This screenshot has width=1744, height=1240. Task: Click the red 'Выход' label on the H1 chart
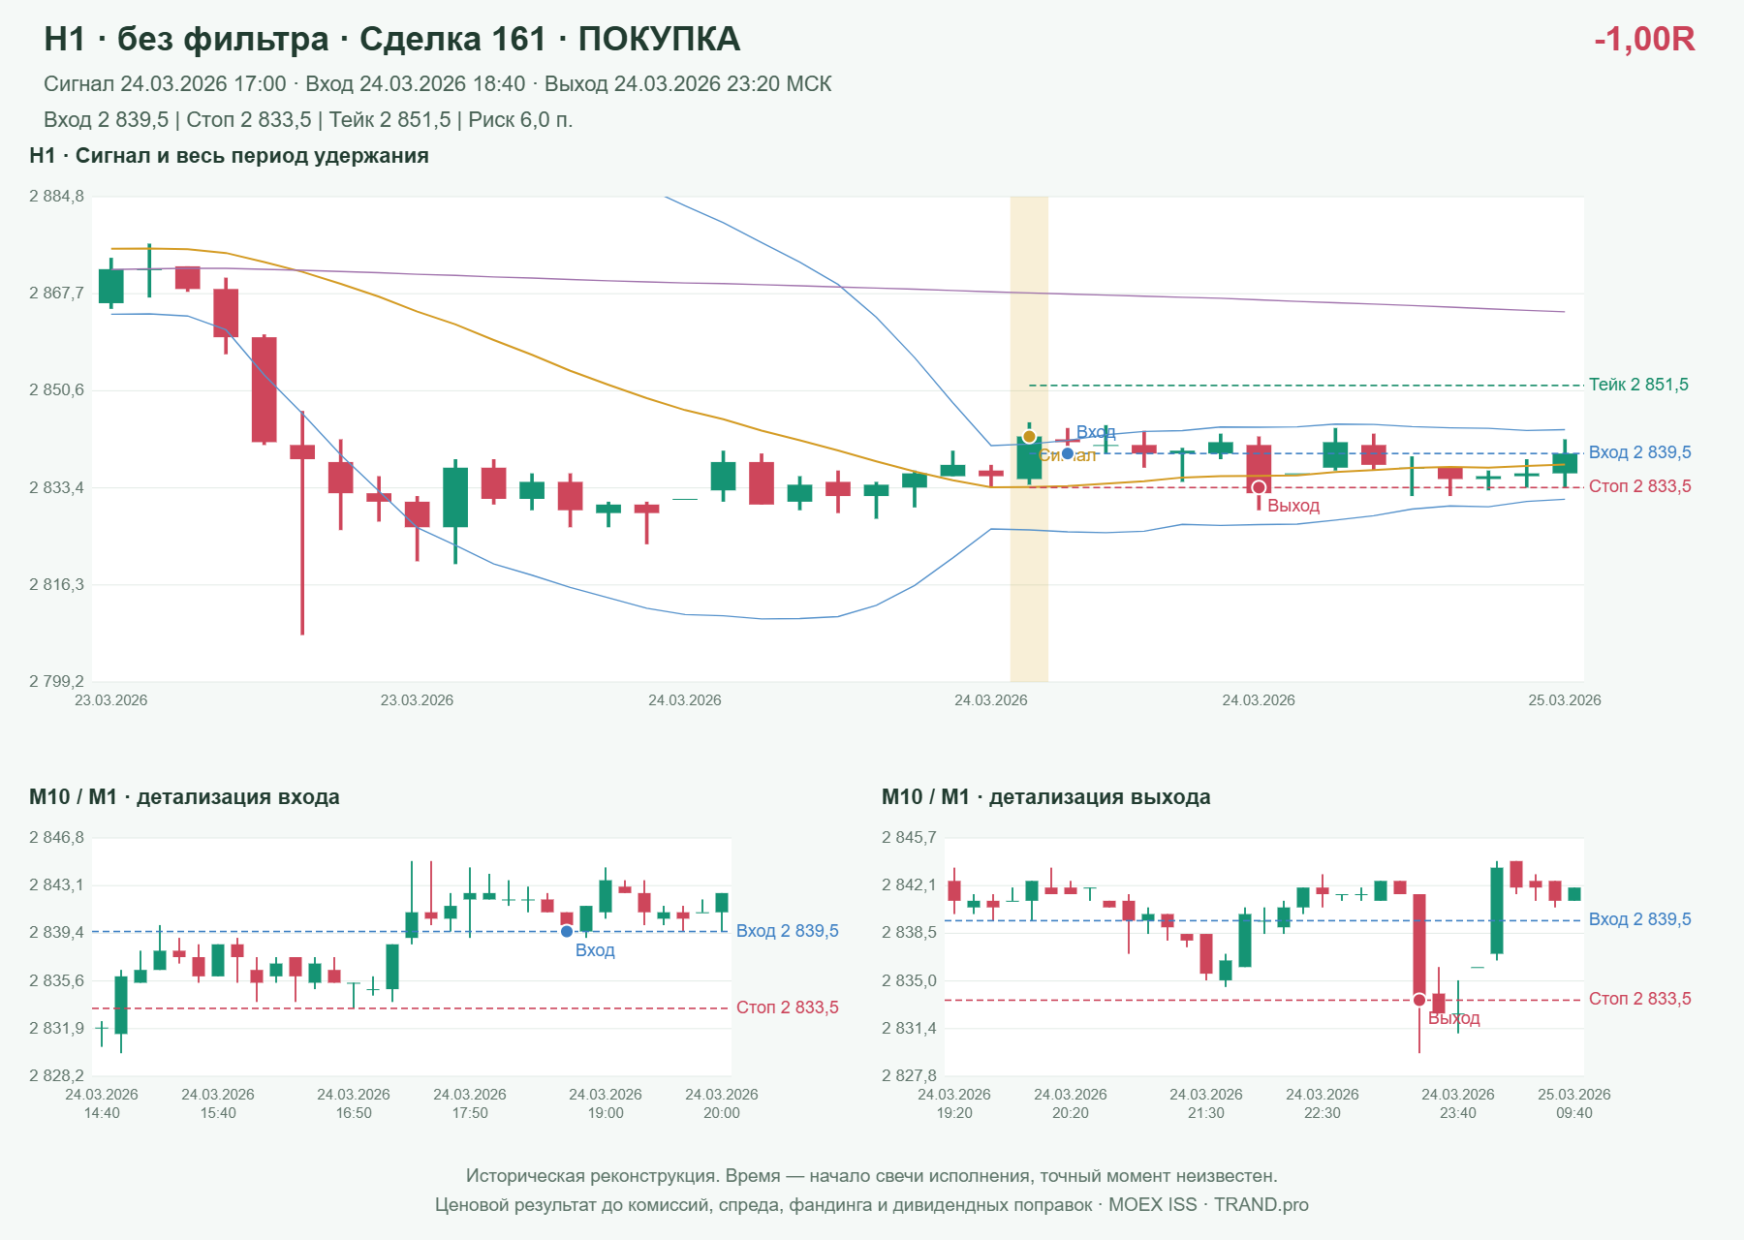pyautogui.click(x=1293, y=506)
